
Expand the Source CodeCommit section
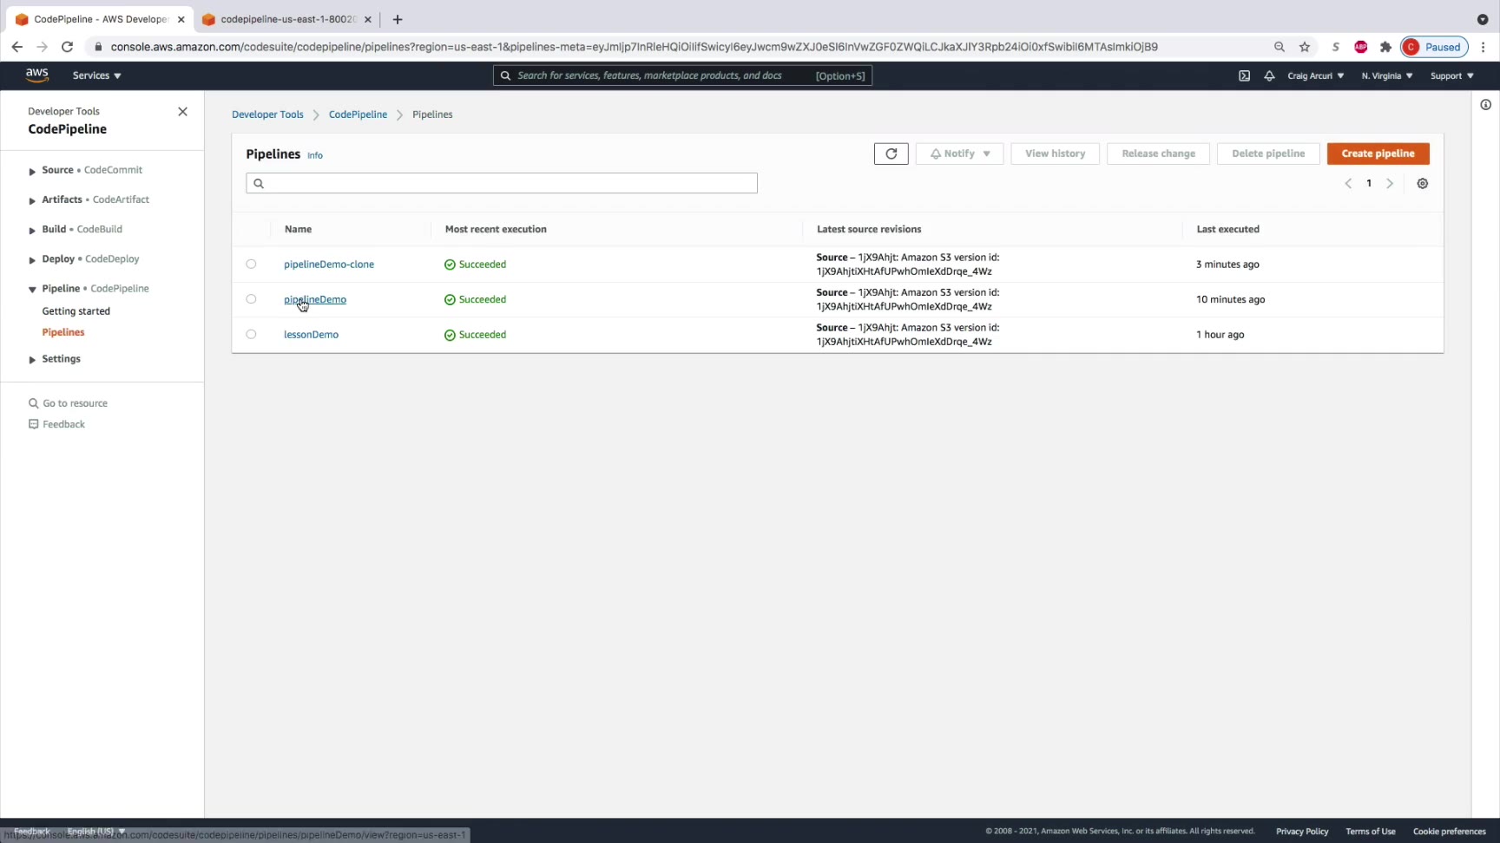32,171
